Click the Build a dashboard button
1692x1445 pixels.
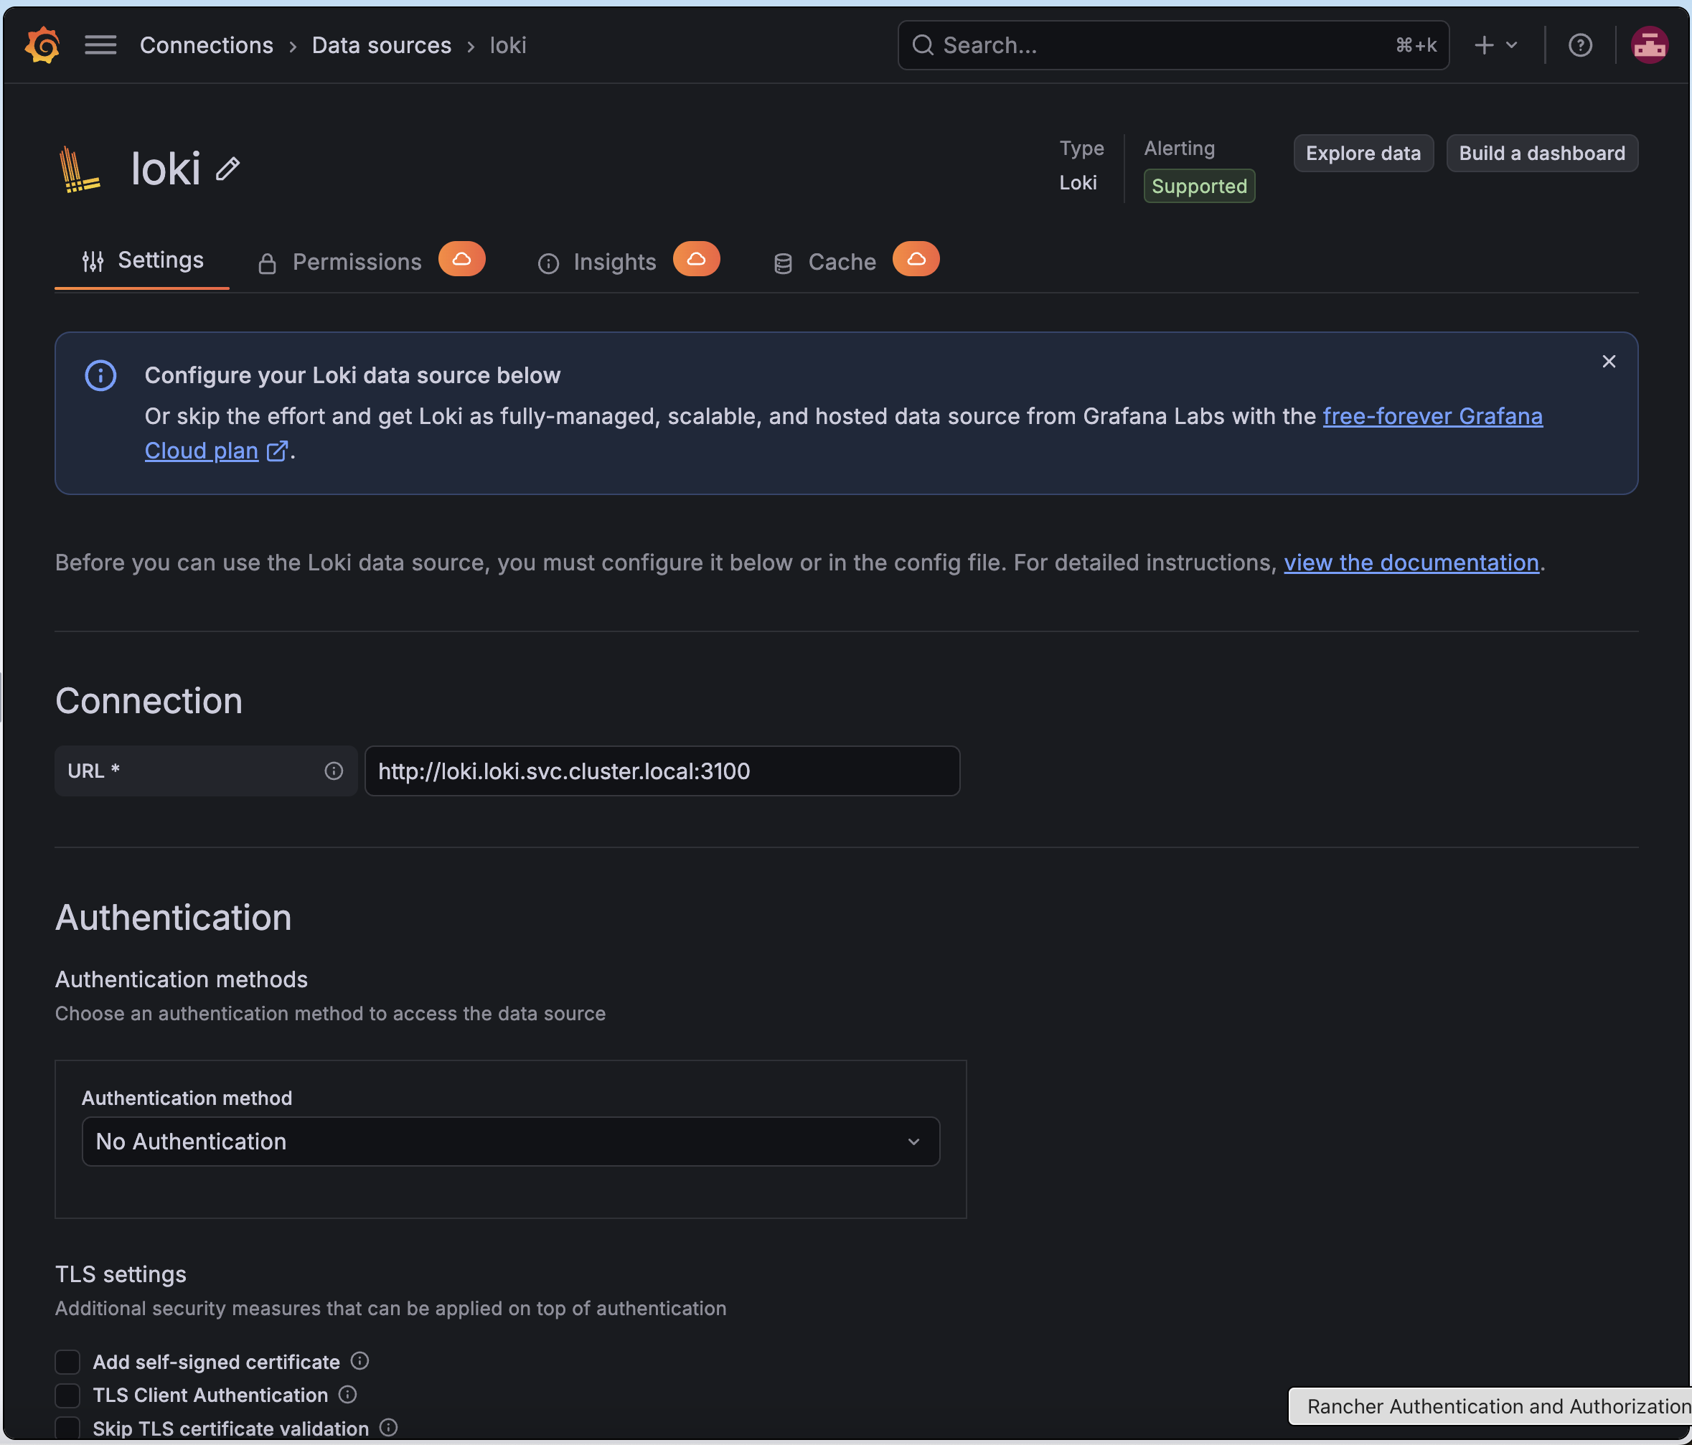point(1542,154)
